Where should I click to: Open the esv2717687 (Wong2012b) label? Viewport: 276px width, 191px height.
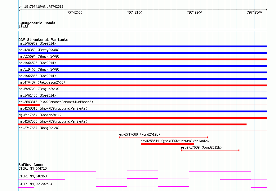(x=39, y=128)
